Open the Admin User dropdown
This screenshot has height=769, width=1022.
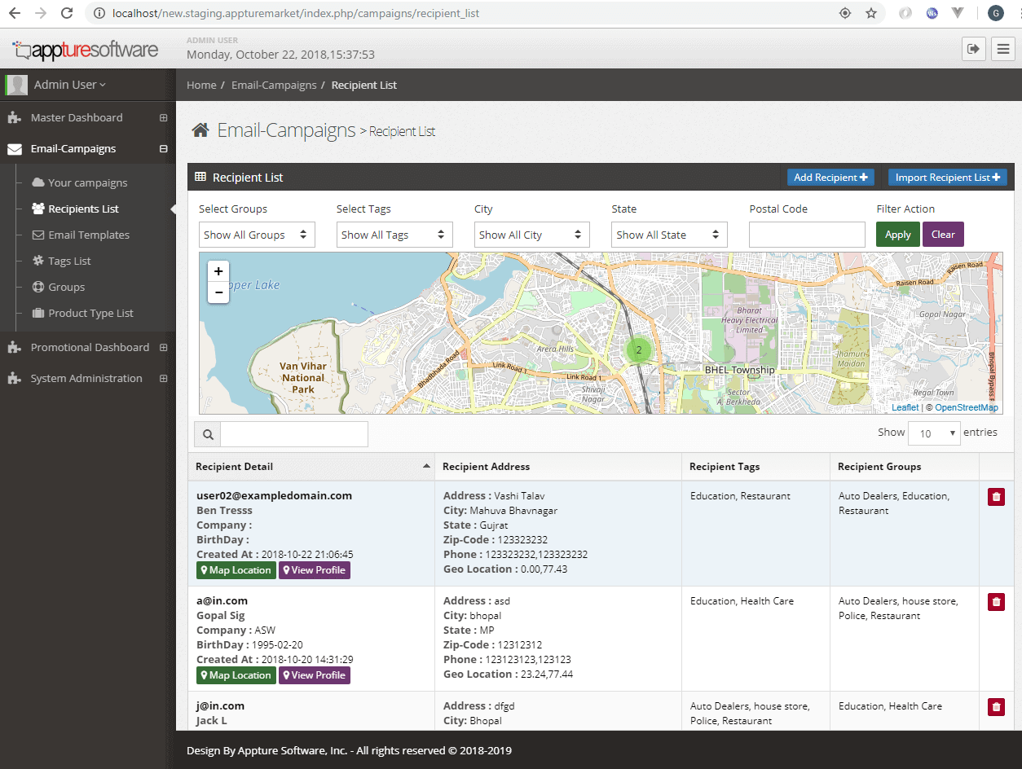[70, 85]
